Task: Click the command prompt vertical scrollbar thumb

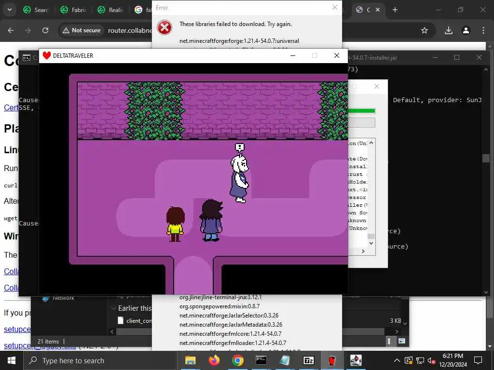Action: coord(486,158)
